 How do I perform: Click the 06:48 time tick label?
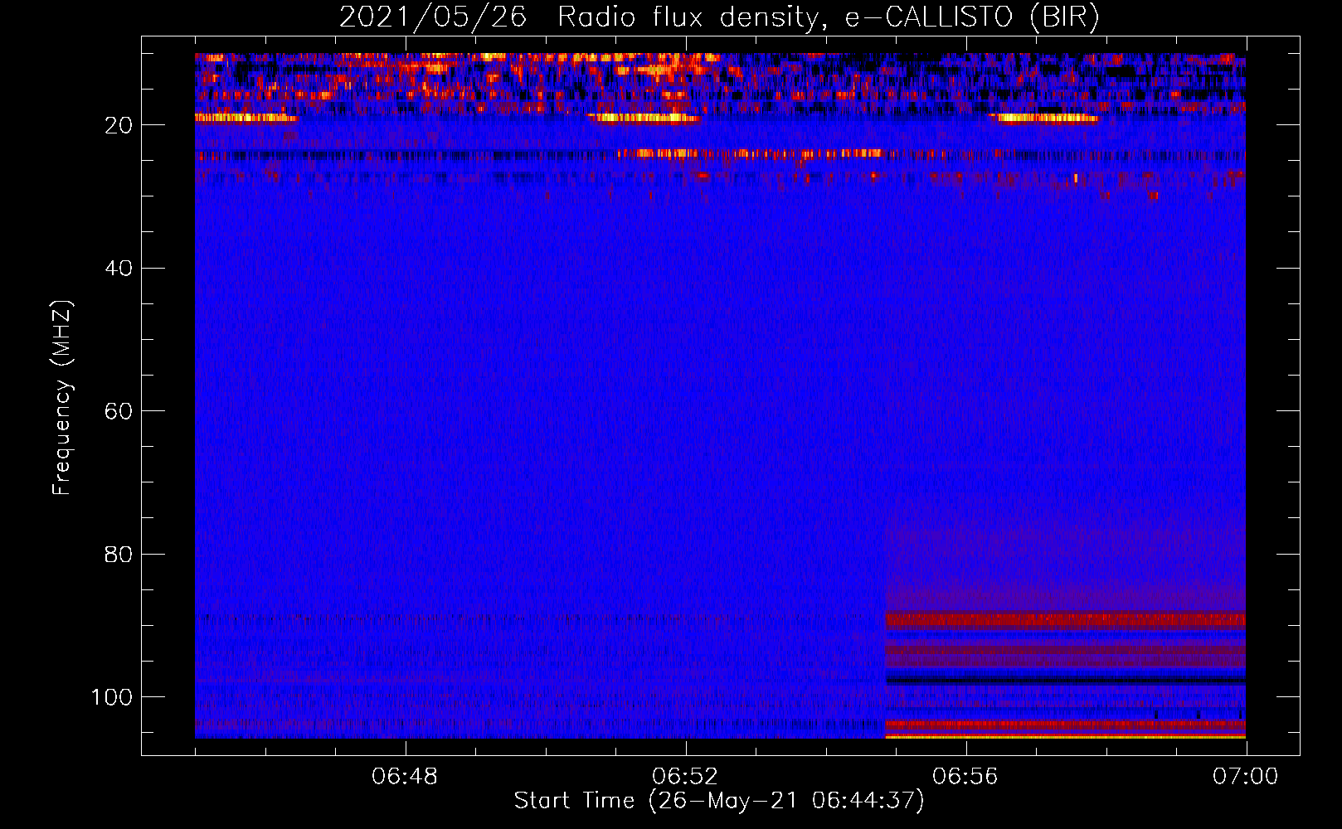tap(405, 777)
